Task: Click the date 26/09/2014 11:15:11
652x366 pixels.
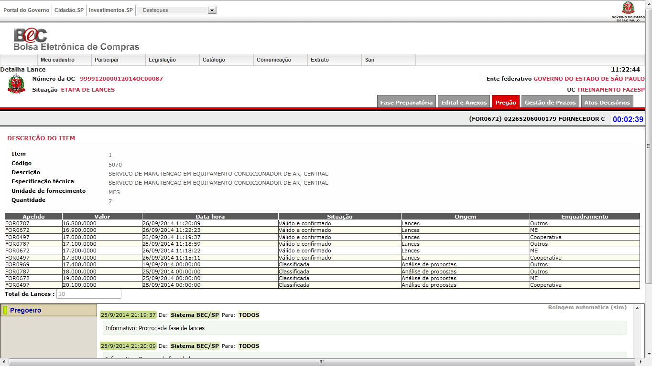Action: pyautogui.click(x=172, y=258)
